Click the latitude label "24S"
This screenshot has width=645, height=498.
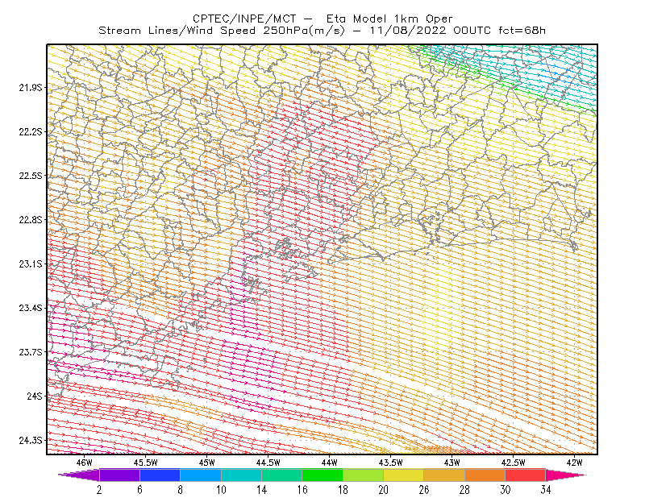[35, 396]
